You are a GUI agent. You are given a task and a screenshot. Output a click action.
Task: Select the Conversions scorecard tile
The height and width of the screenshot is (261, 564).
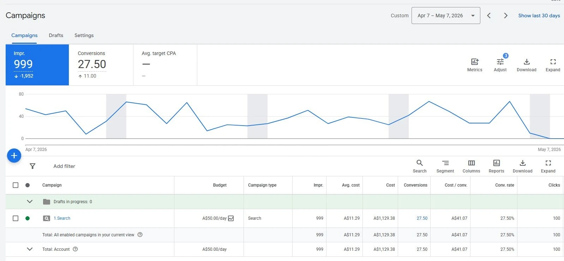pos(101,65)
